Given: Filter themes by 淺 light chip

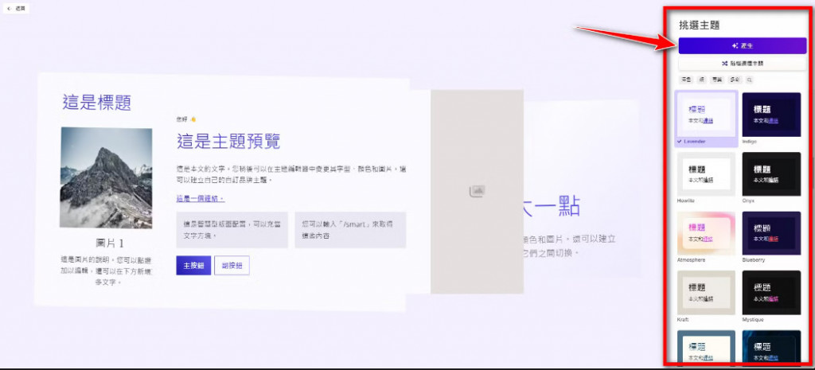Looking at the screenshot, I should point(702,80).
